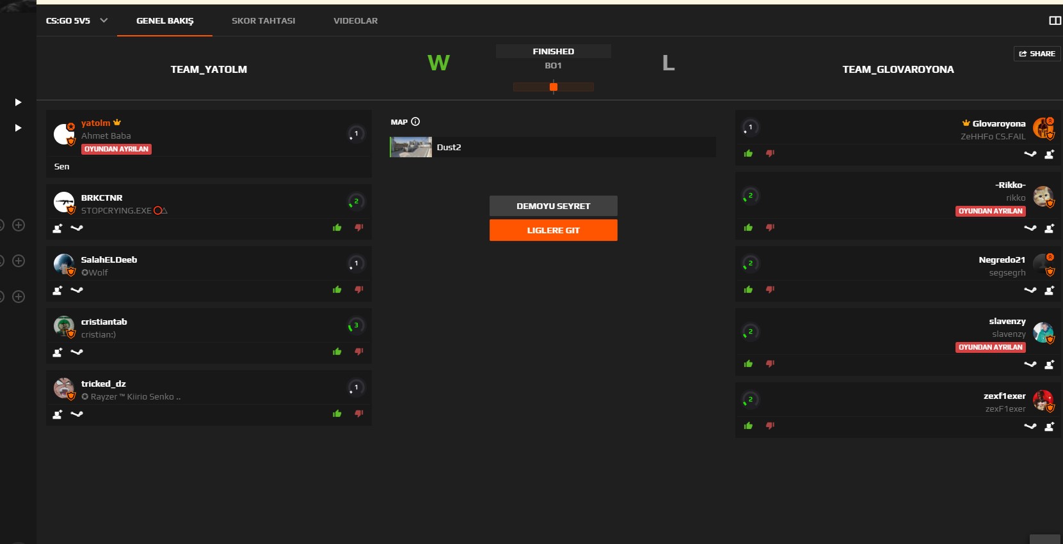
Task: Open Negredo21's player profile name
Action: pyautogui.click(x=1002, y=260)
